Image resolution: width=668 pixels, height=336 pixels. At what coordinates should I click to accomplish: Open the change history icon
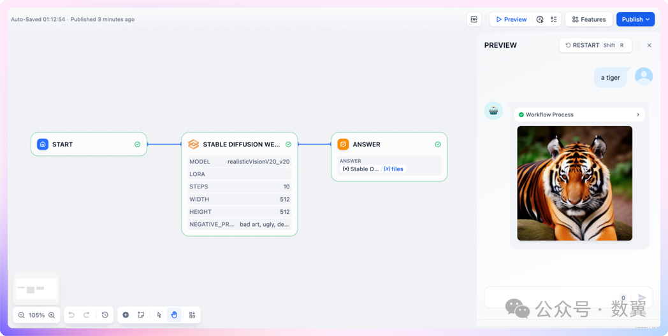click(105, 315)
